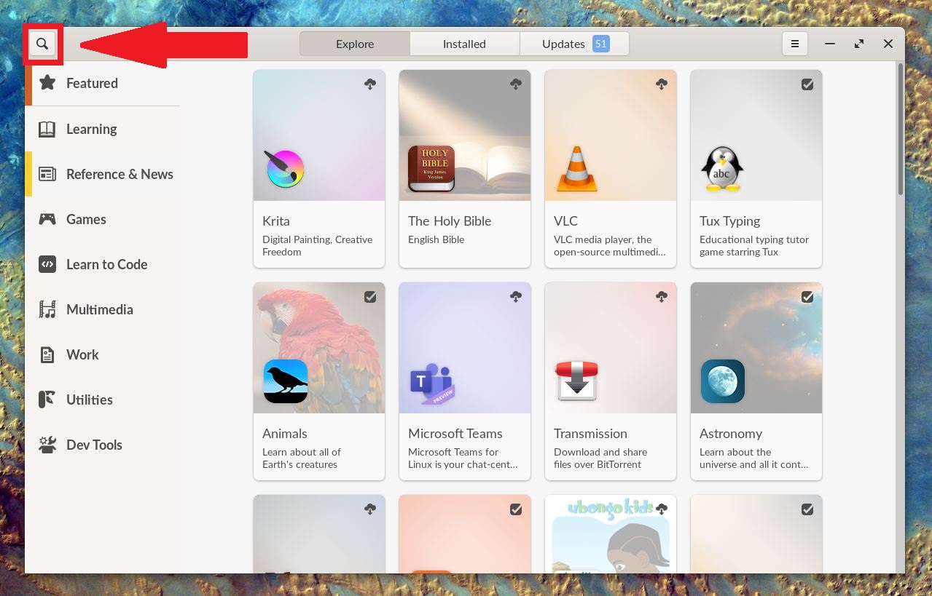Select the Work document icon
The image size is (932, 596).
47,354
